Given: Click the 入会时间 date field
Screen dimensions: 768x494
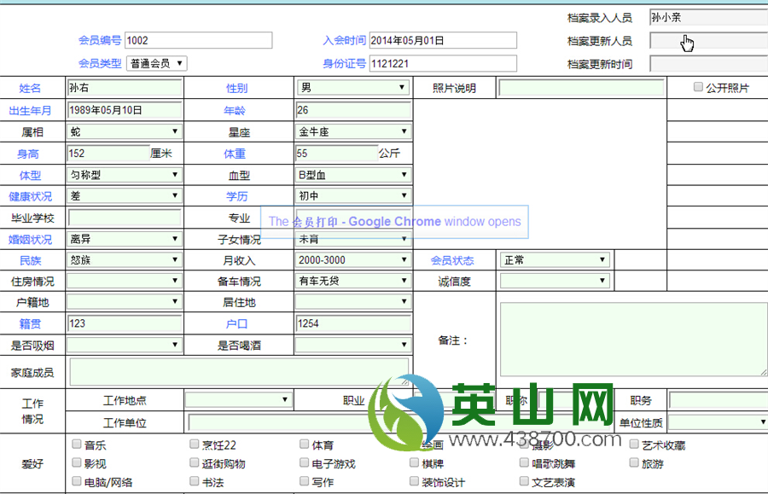Looking at the screenshot, I should [442, 40].
